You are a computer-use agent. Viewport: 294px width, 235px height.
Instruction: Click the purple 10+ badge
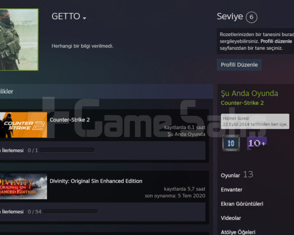point(256,143)
